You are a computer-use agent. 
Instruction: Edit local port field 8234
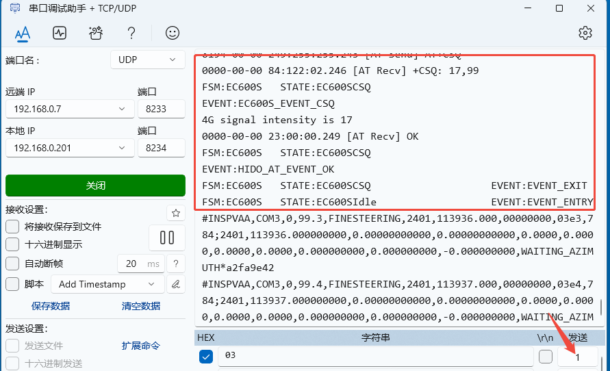tap(162, 148)
